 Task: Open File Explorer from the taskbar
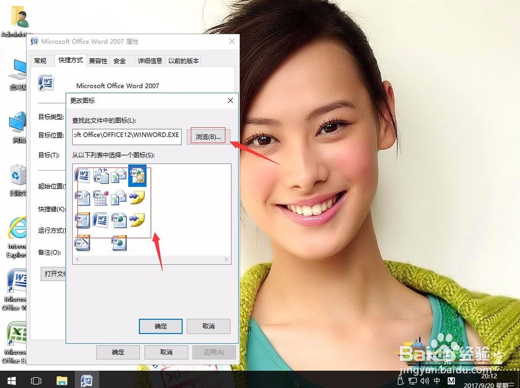[62, 381]
